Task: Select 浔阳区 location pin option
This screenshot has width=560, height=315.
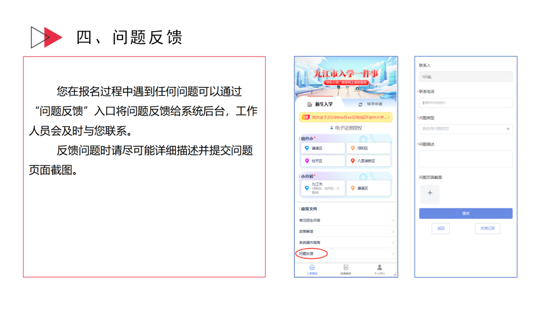Action: (x=368, y=148)
